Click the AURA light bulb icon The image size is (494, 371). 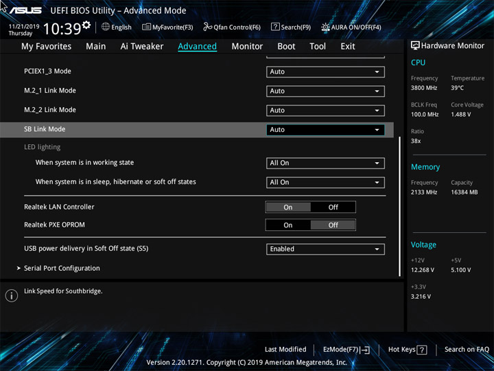325,27
